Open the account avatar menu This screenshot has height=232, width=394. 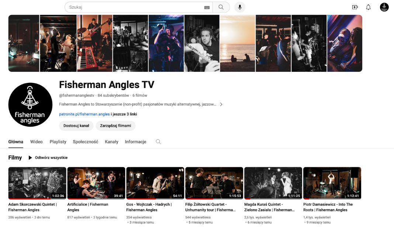384,7
